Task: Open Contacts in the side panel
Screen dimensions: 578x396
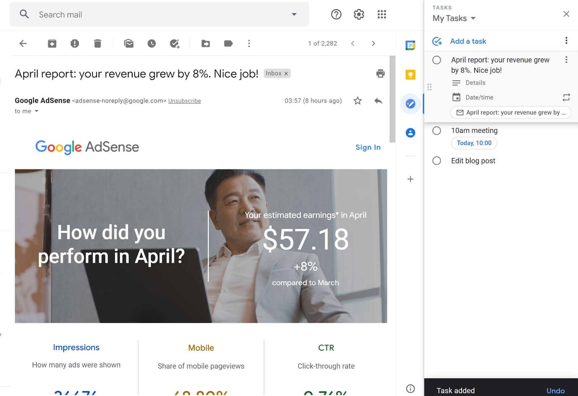Action: pos(410,133)
